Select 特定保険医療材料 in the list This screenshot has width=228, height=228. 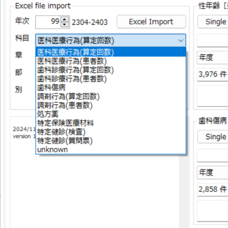[x=111, y=123]
